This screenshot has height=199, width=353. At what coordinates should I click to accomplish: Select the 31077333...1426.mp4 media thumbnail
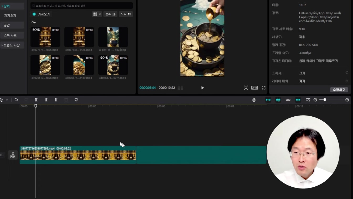79,37
